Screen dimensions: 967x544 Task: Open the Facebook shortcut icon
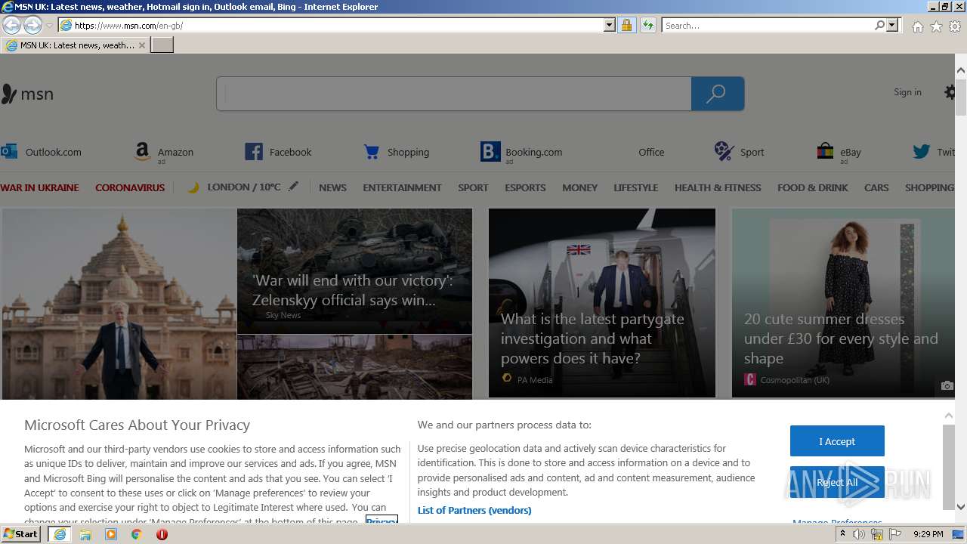click(254, 152)
